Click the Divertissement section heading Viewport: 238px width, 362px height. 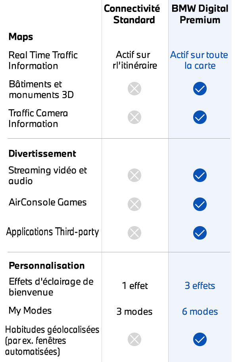42,154
